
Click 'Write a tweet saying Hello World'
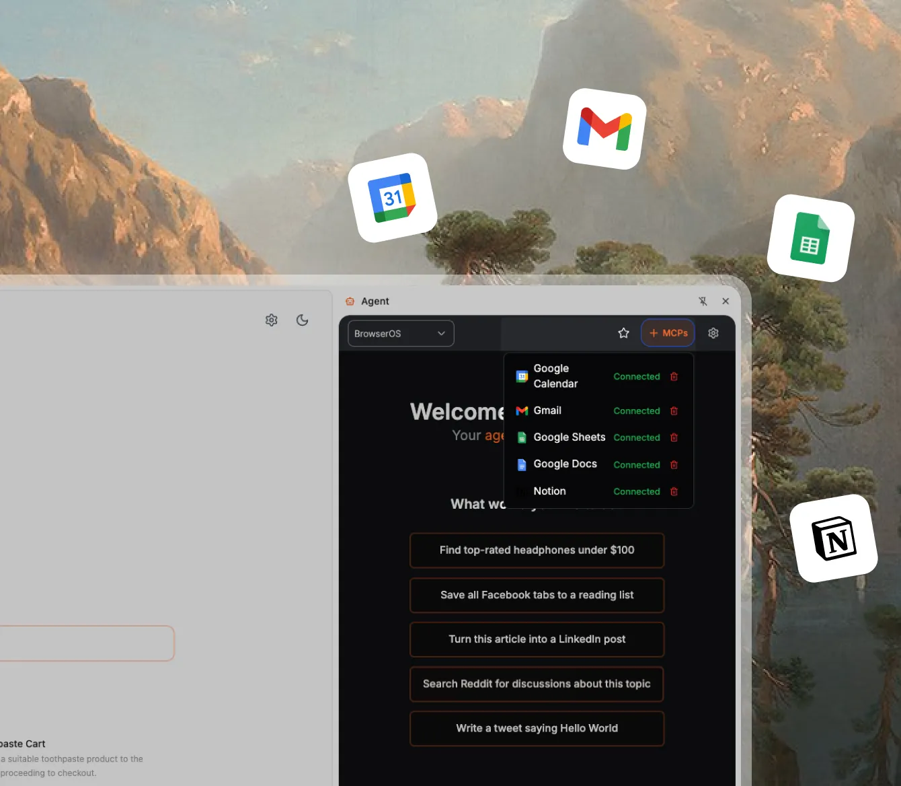pyautogui.click(x=537, y=728)
